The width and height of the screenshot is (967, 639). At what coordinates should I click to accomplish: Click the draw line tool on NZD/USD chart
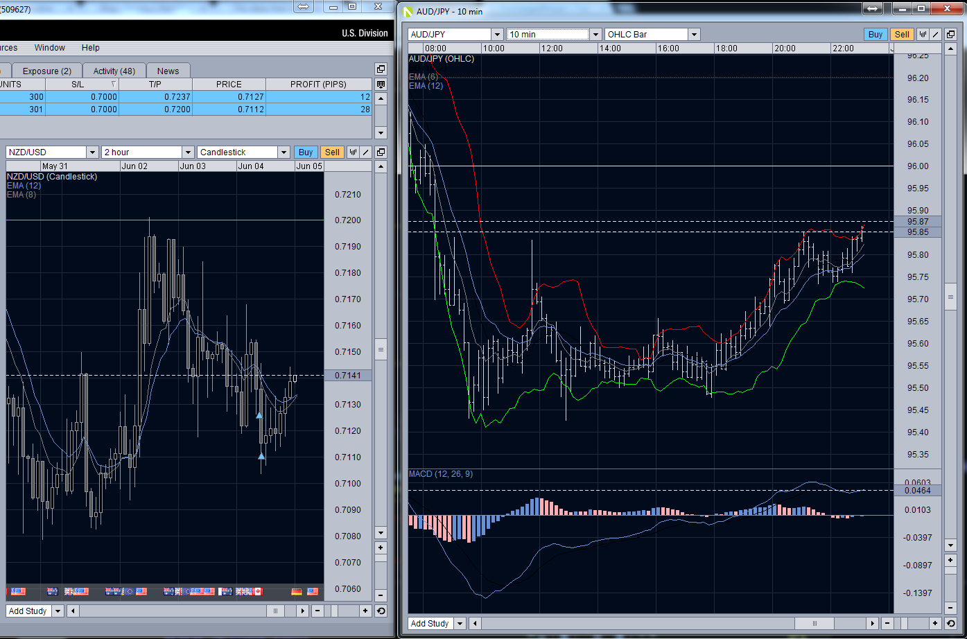click(365, 152)
